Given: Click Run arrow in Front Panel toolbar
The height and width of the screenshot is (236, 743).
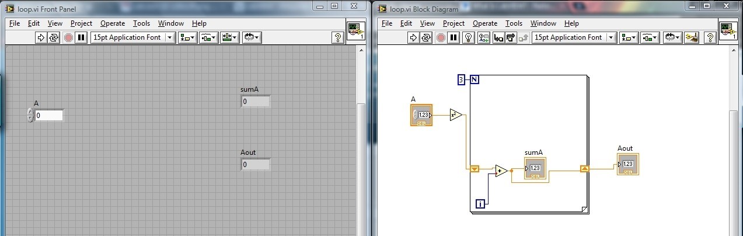Looking at the screenshot, I should (x=41, y=37).
